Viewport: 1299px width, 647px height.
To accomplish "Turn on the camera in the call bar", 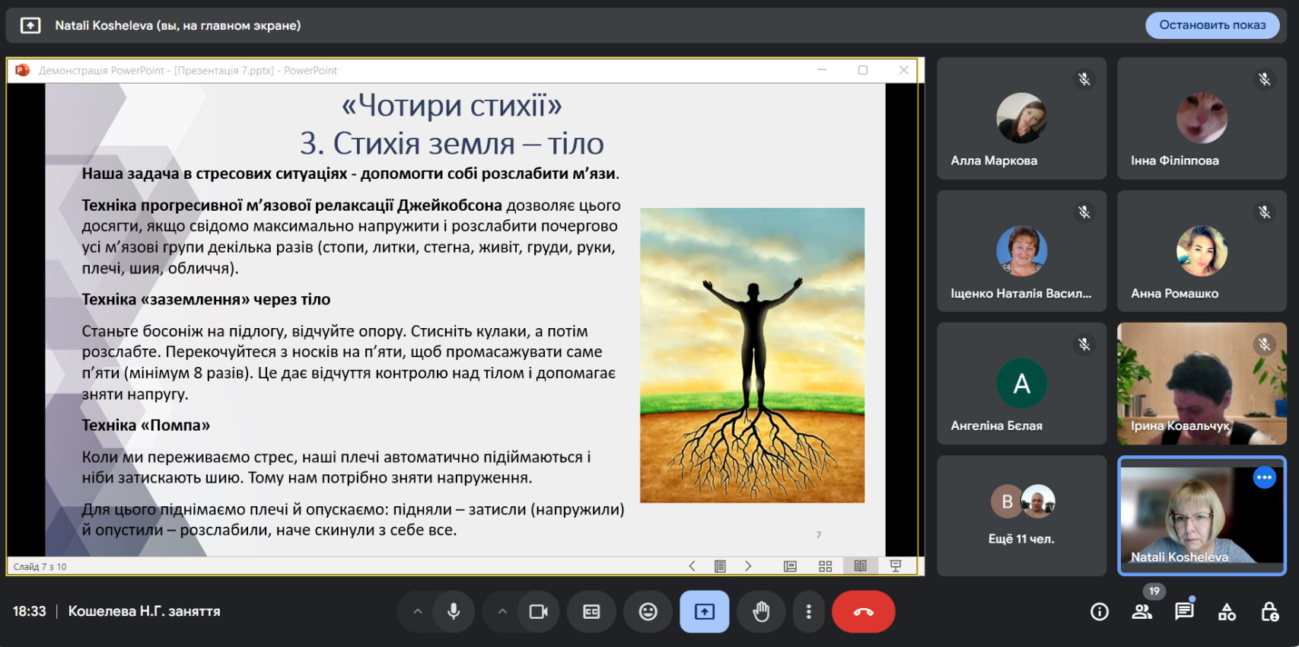I will pos(538,612).
